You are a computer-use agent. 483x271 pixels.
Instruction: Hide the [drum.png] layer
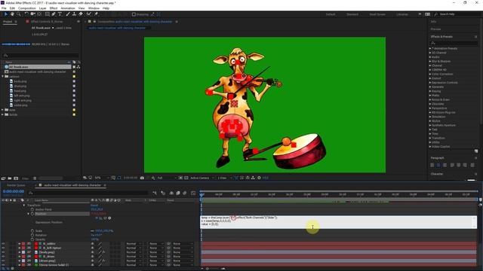point(3,261)
